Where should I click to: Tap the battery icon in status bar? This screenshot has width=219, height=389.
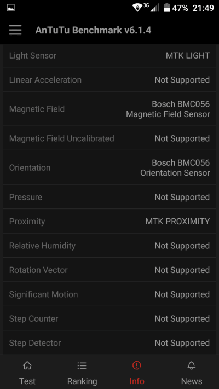(167, 8)
